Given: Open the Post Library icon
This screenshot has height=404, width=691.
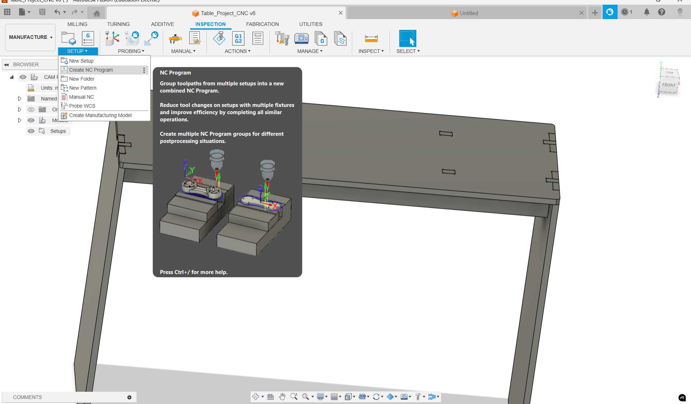Looking at the screenshot, I should click(321, 38).
